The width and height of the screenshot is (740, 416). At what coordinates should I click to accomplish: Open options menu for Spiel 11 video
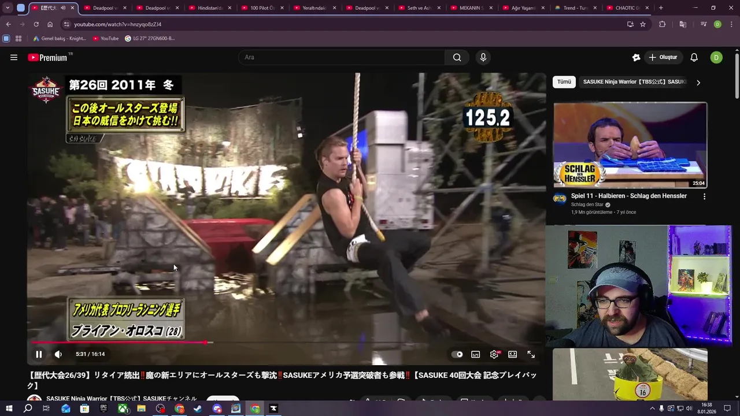[x=704, y=196]
